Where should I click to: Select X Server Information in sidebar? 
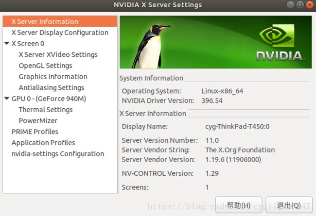coord(60,21)
